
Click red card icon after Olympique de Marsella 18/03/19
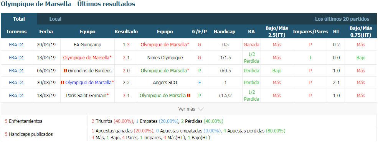pyautogui.click(x=189, y=95)
